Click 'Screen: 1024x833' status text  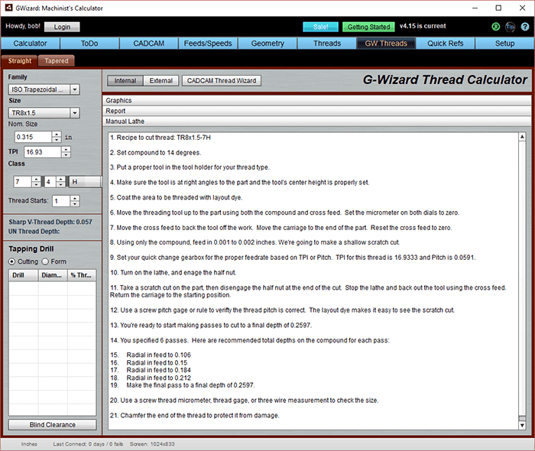(152, 444)
